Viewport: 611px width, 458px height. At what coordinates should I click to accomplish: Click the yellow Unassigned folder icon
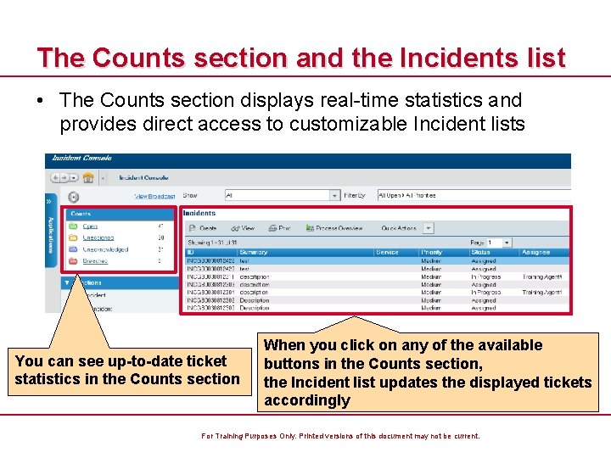[x=73, y=237]
